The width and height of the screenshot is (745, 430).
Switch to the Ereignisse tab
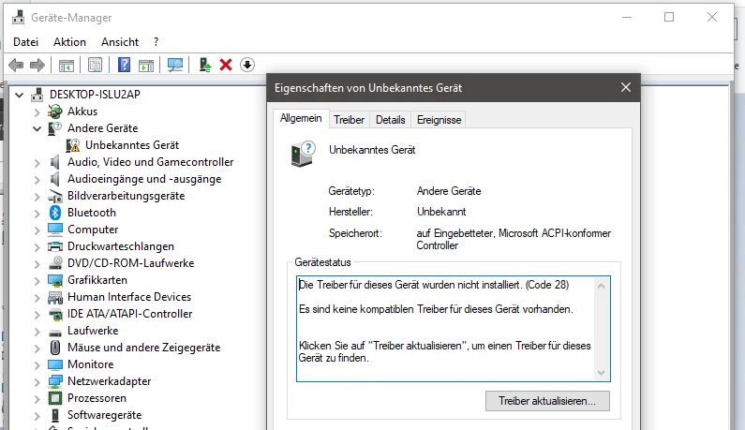(x=439, y=120)
